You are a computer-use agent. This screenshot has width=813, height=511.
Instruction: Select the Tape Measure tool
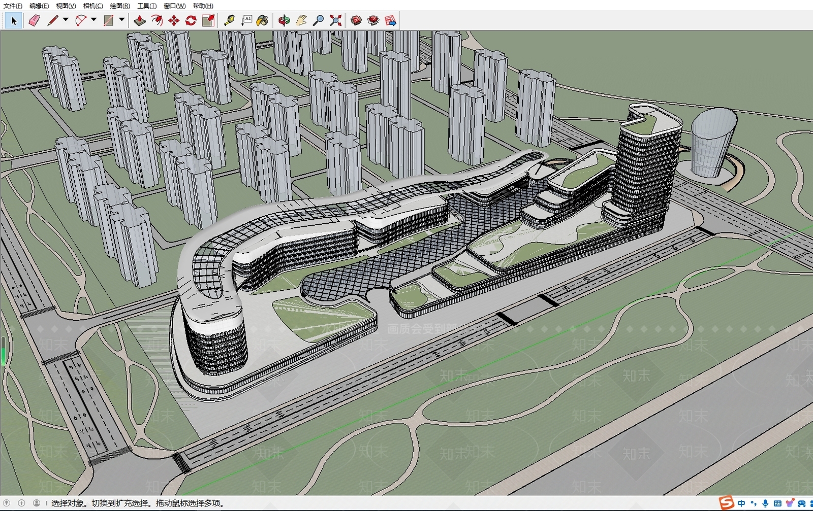229,21
